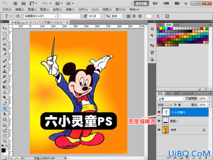Launch Adobe Bridge from the Br icon
The image size is (213, 160).
pos(15,3)
